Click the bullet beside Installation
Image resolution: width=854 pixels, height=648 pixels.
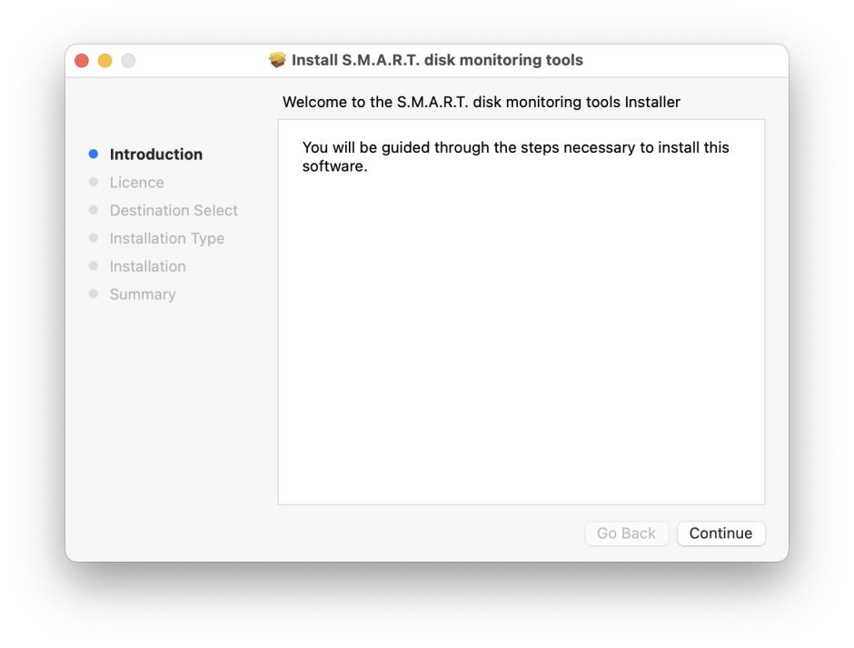[x=94, y=266]
